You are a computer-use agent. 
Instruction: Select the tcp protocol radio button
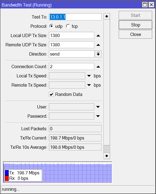68,26
